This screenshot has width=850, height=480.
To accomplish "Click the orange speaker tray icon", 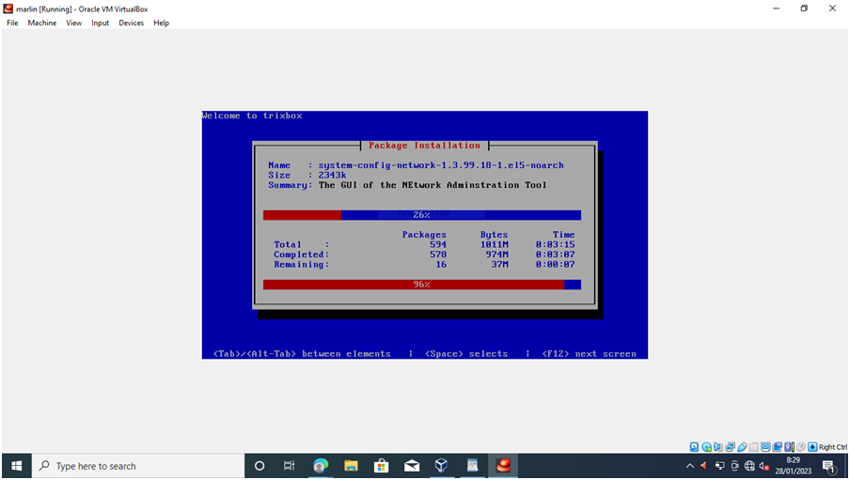I will click(x=704, y=466).
